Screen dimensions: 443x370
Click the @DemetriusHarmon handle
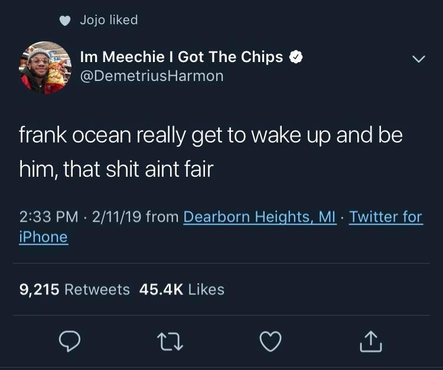[152, 76]
